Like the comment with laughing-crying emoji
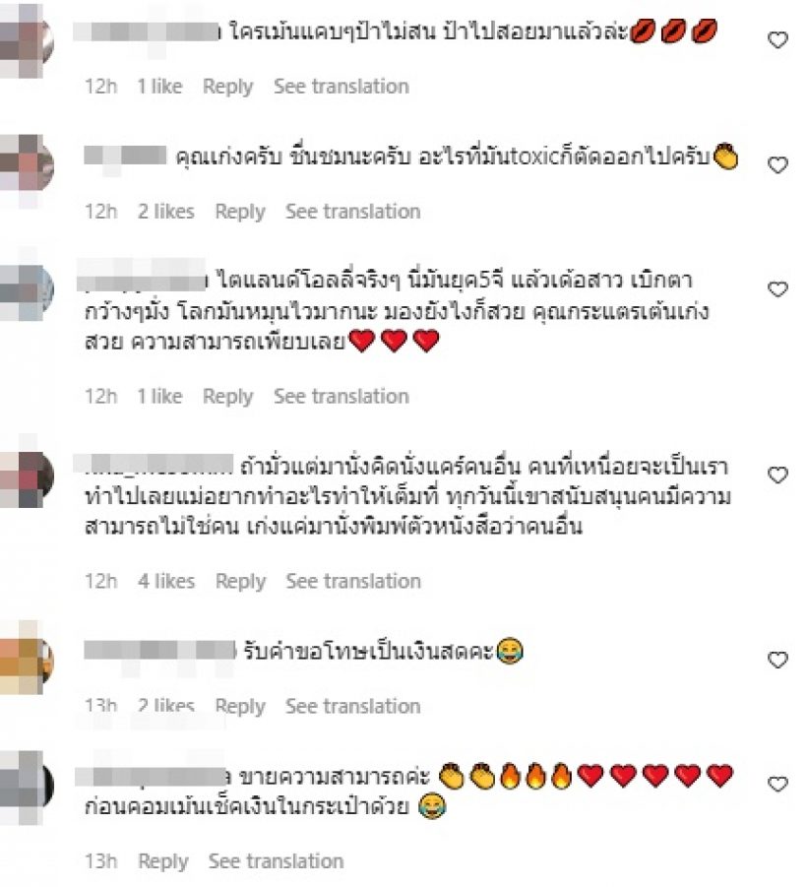807x887 pixels. (777, 660)
